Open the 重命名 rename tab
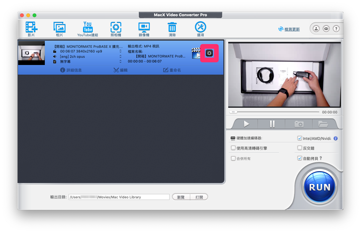The image size is (361, 233). click(x=172, y=70)
